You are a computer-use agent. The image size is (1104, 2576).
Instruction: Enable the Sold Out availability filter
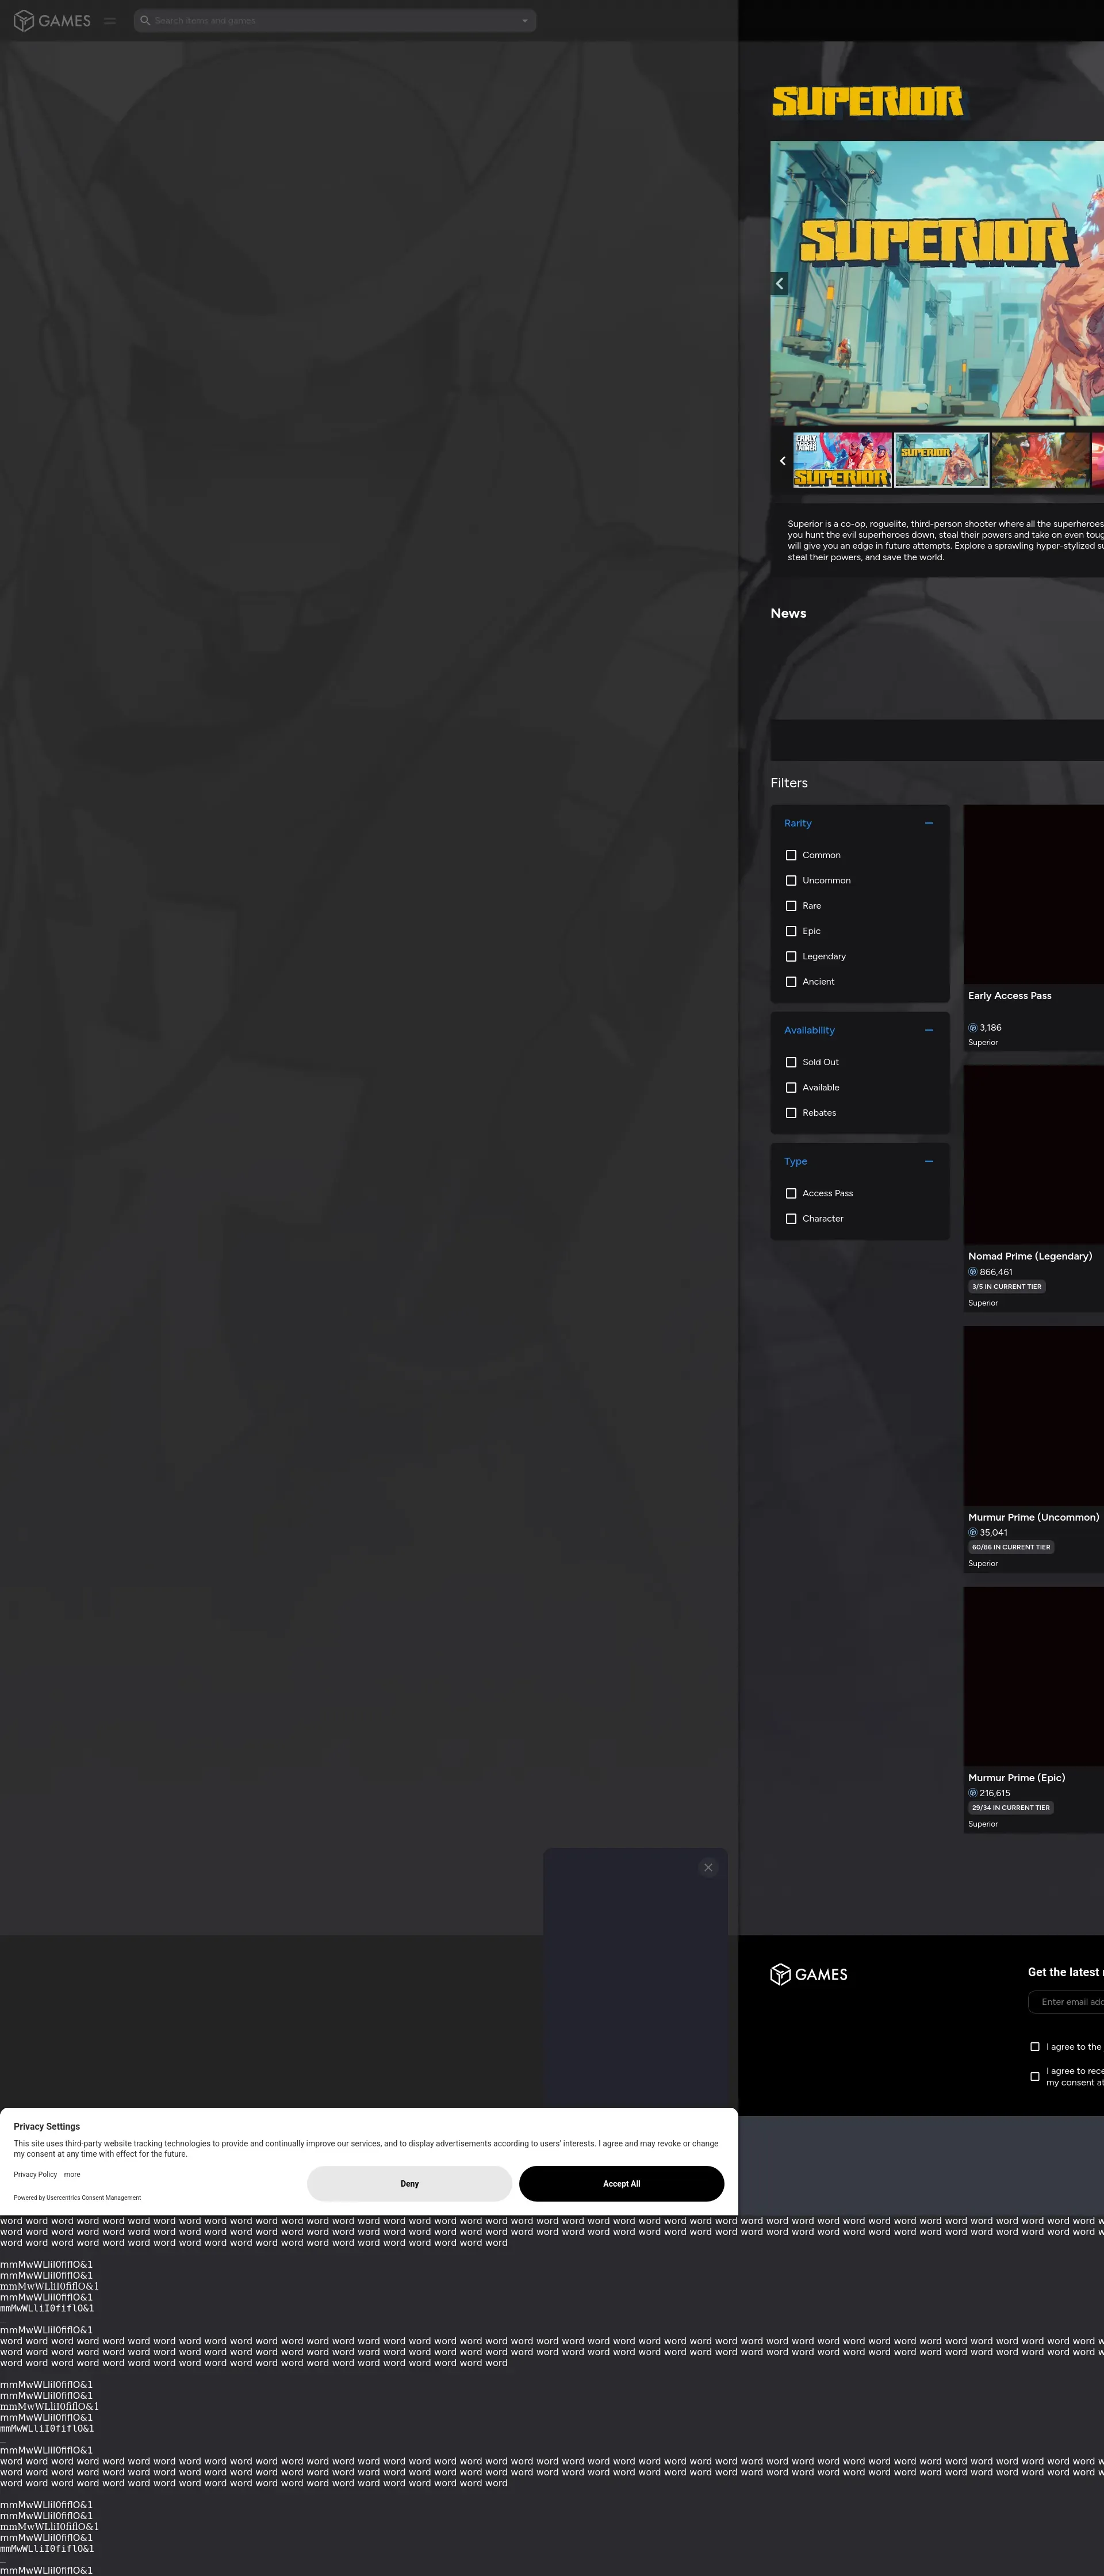791,1062
